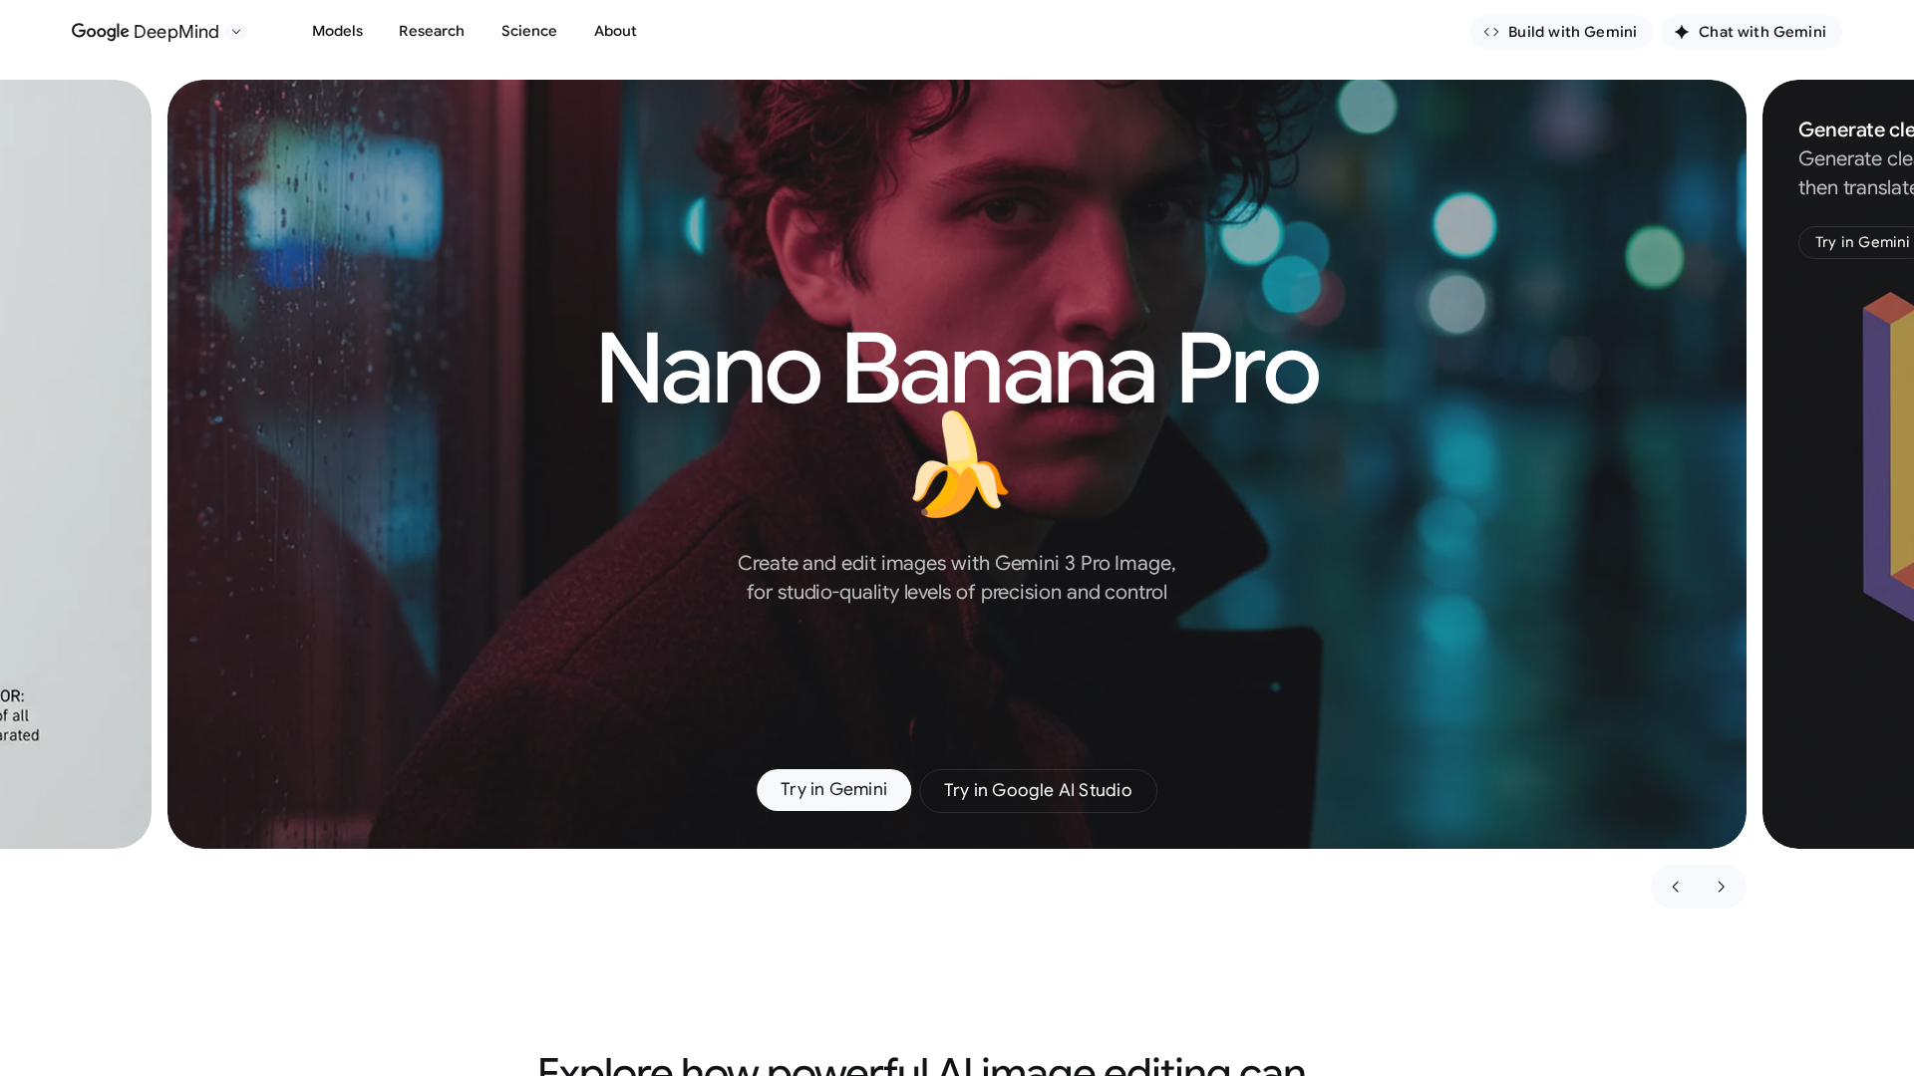The image size is (1914, 1076).
Task: Click the banana emoji image
Action: (x=959, y=465)
